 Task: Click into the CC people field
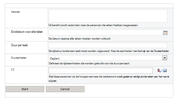point(101,71)
